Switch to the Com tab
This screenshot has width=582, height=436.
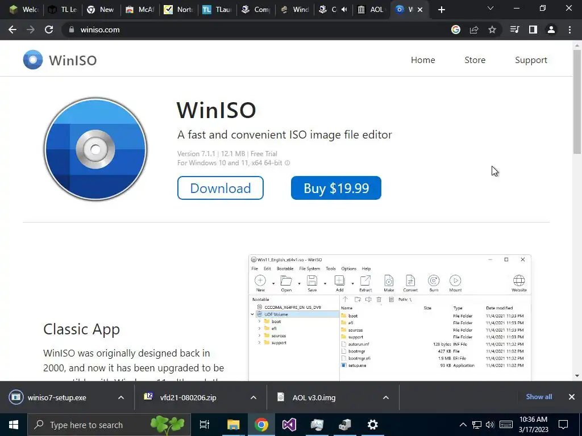(256, 10)
